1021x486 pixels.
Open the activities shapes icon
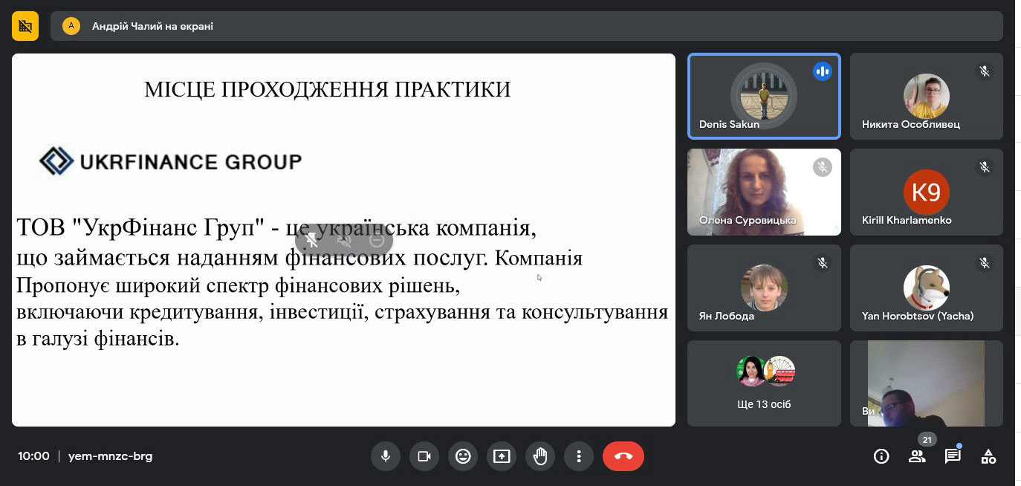pos(988,456)
